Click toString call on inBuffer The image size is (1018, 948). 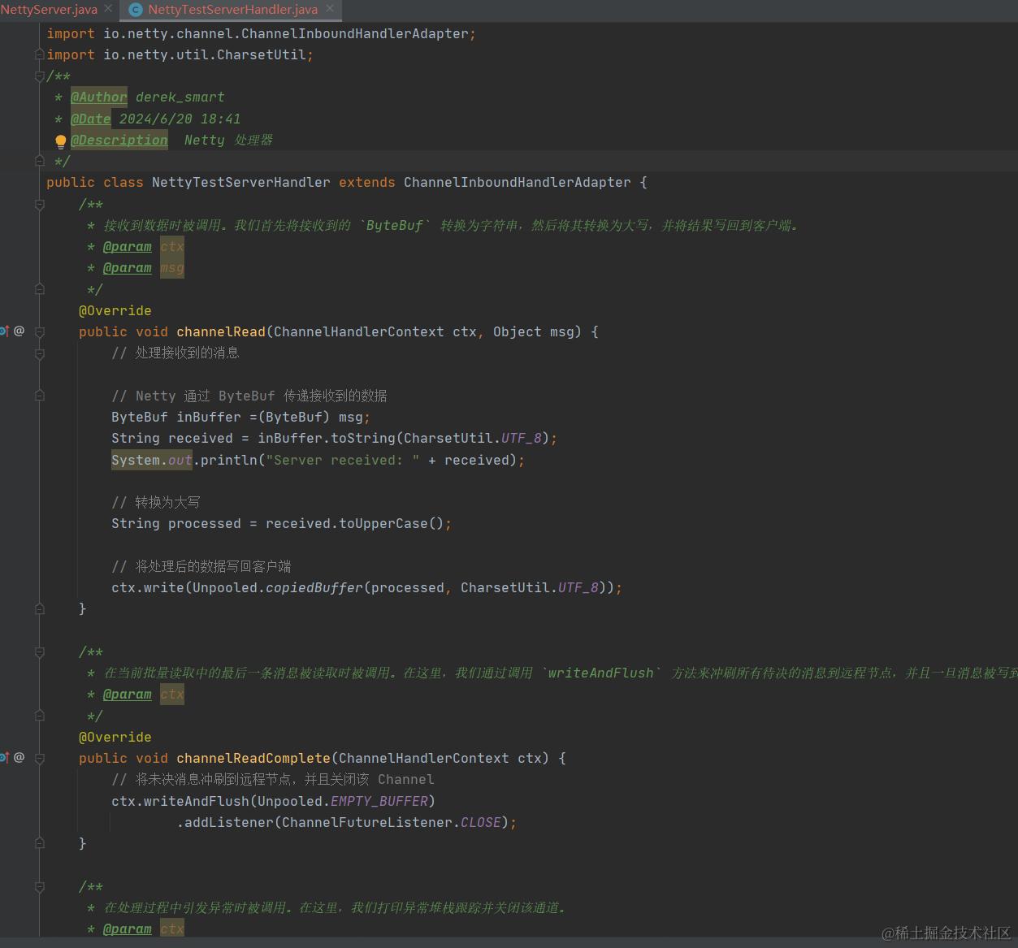[363, 439]
